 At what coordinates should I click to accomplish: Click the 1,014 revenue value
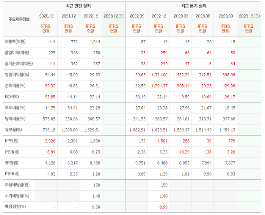(x=95, y=42)
